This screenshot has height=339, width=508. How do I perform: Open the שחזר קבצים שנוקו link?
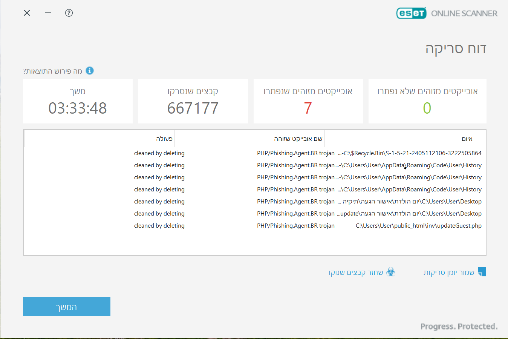356,273
